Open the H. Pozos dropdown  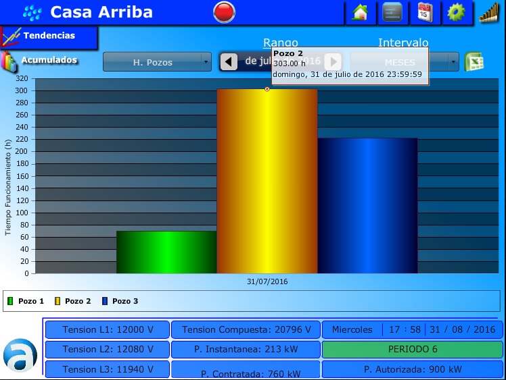pyautogui.click(x=157, y=62)
